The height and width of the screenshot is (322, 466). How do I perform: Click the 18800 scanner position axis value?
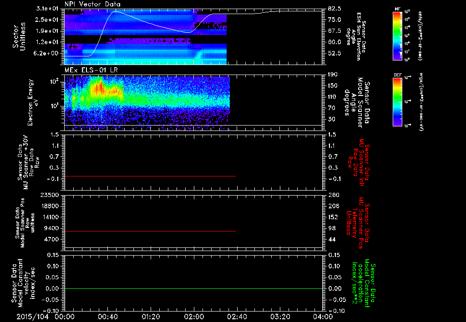(x=50, y=206)
